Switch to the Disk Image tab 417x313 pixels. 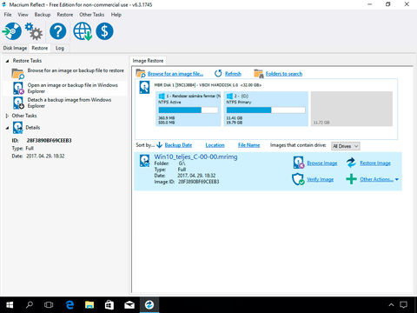coord(15,48)
